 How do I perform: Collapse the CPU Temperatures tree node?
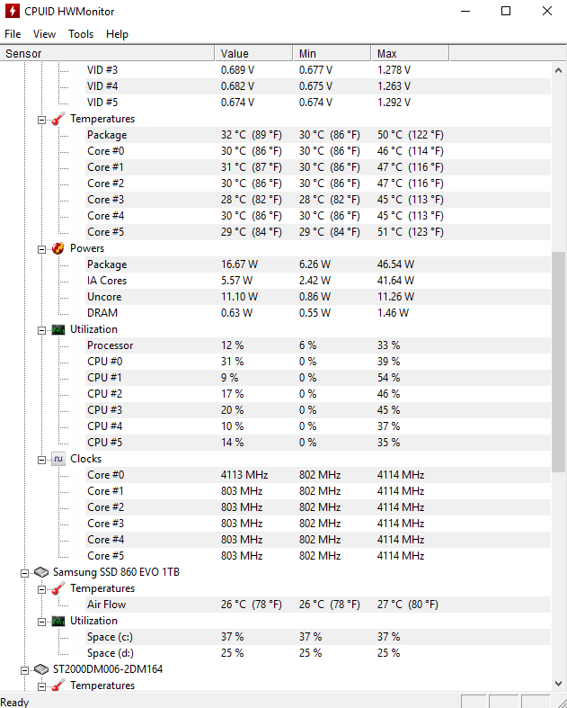tap(41, 119)
